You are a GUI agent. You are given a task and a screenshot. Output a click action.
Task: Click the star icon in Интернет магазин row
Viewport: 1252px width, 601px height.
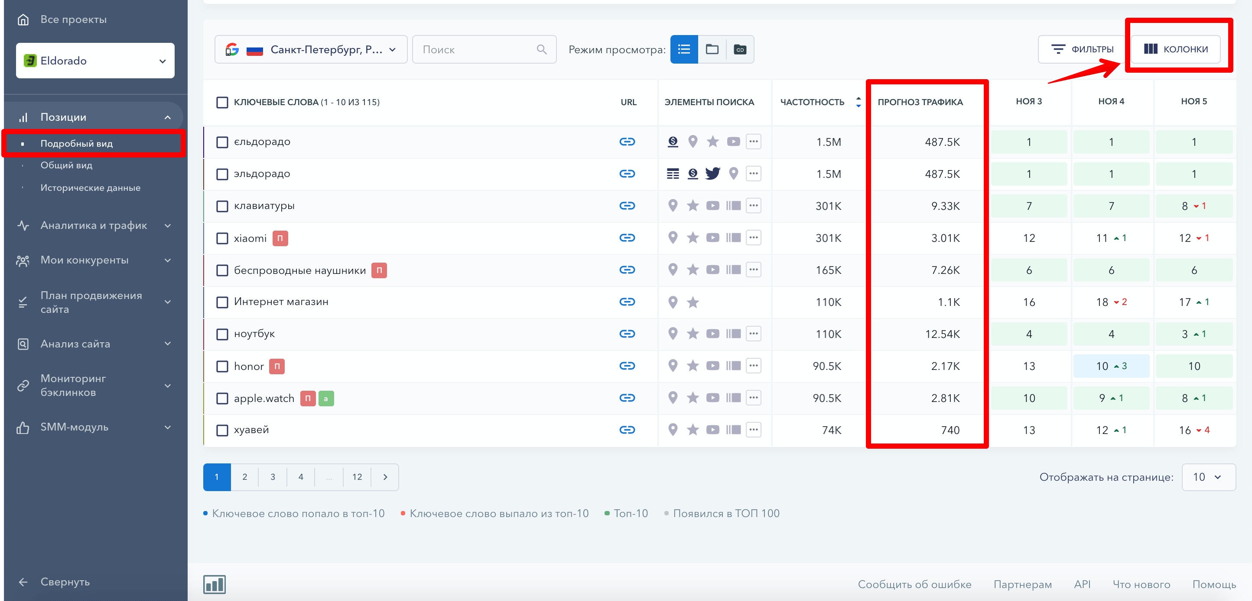[x=693, y=302]
